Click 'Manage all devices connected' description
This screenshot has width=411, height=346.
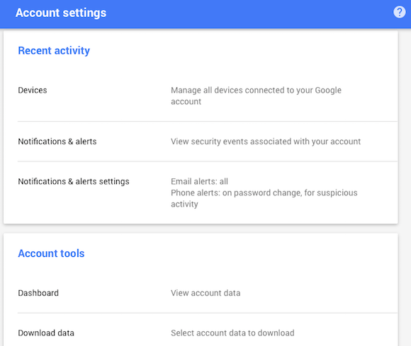(256, 96)
